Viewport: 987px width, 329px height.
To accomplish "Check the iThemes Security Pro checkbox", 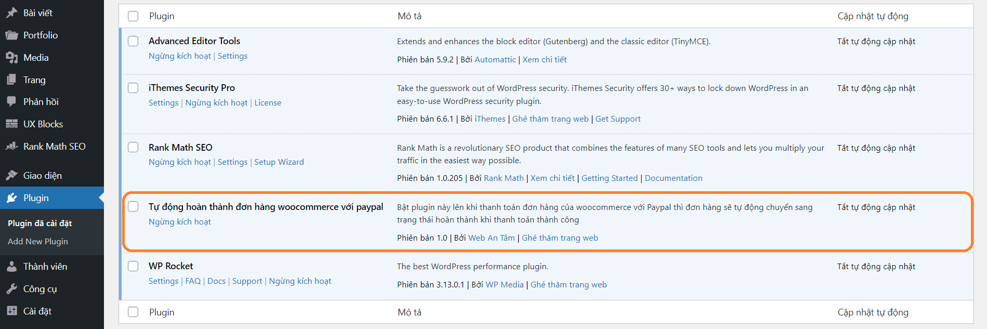I will (133, 88).
